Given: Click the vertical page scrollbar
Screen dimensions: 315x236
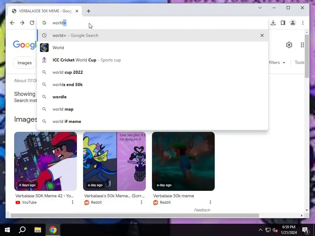Looking at the screenshot, I should click(307, 56).
